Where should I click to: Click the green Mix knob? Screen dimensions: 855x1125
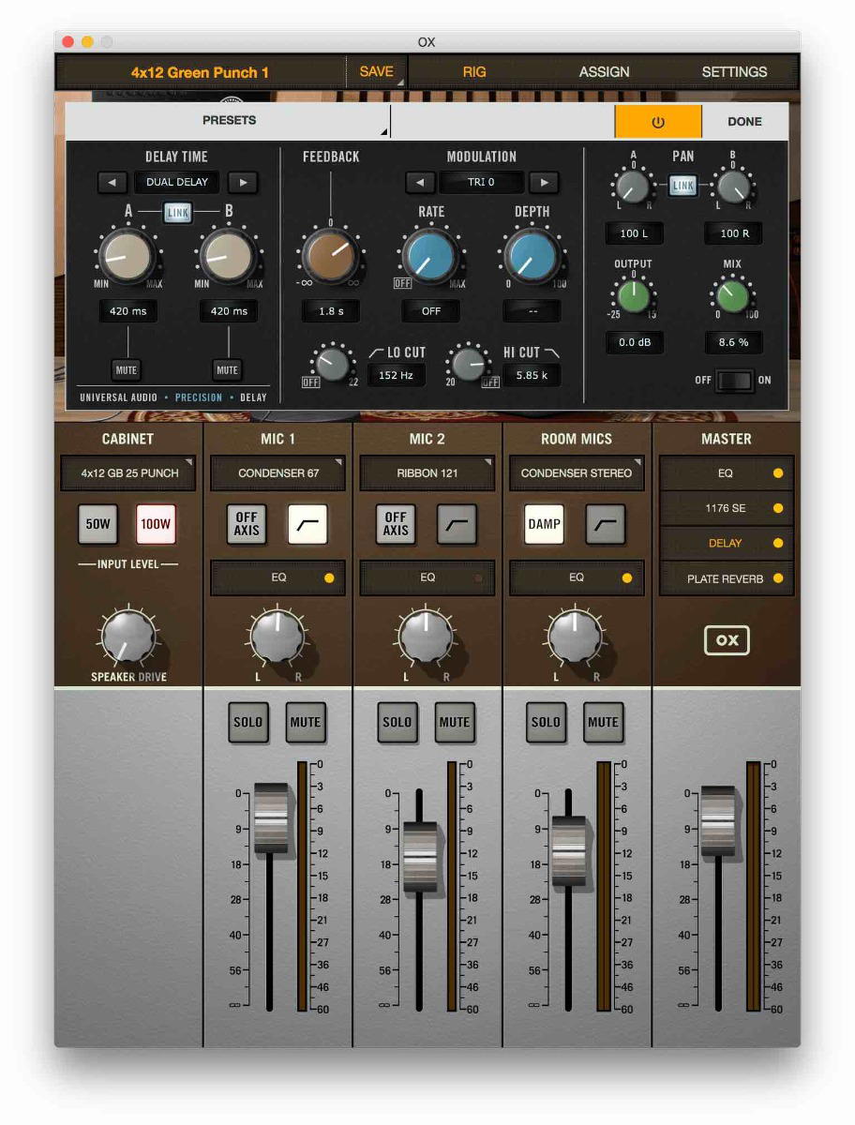tap(732, 297)
